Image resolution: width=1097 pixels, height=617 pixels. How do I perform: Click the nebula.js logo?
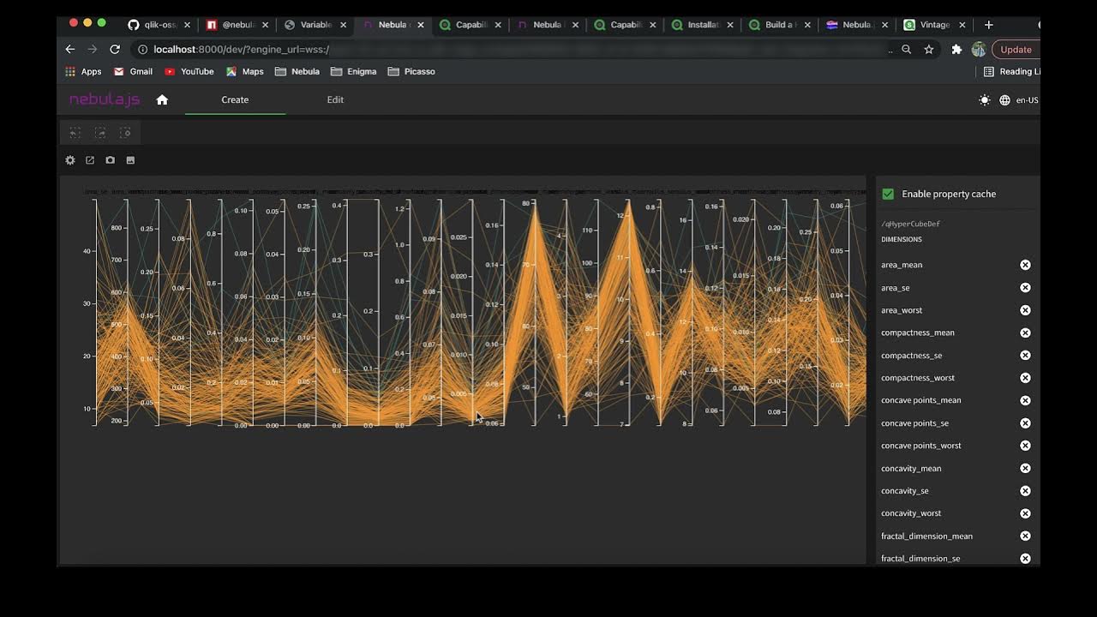coord(105,99)
